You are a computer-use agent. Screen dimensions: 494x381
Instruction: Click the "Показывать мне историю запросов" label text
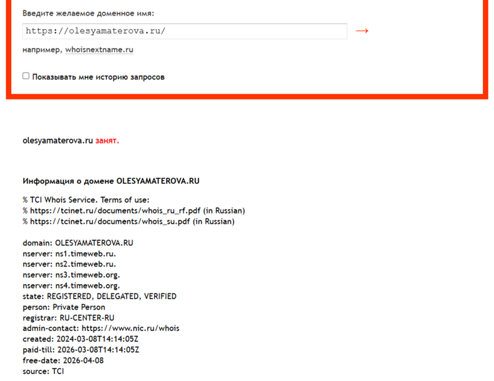click(x=98, y=77)
